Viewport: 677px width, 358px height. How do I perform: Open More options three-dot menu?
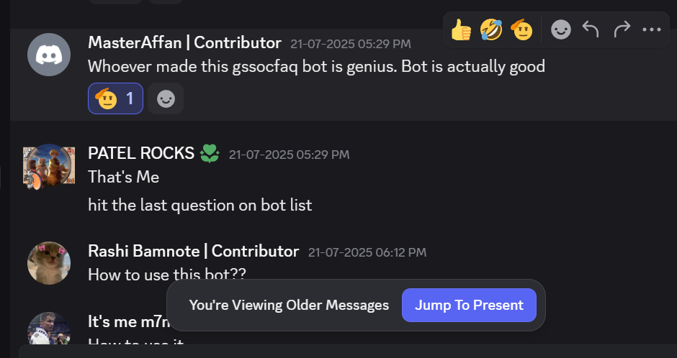pos(652,29)
